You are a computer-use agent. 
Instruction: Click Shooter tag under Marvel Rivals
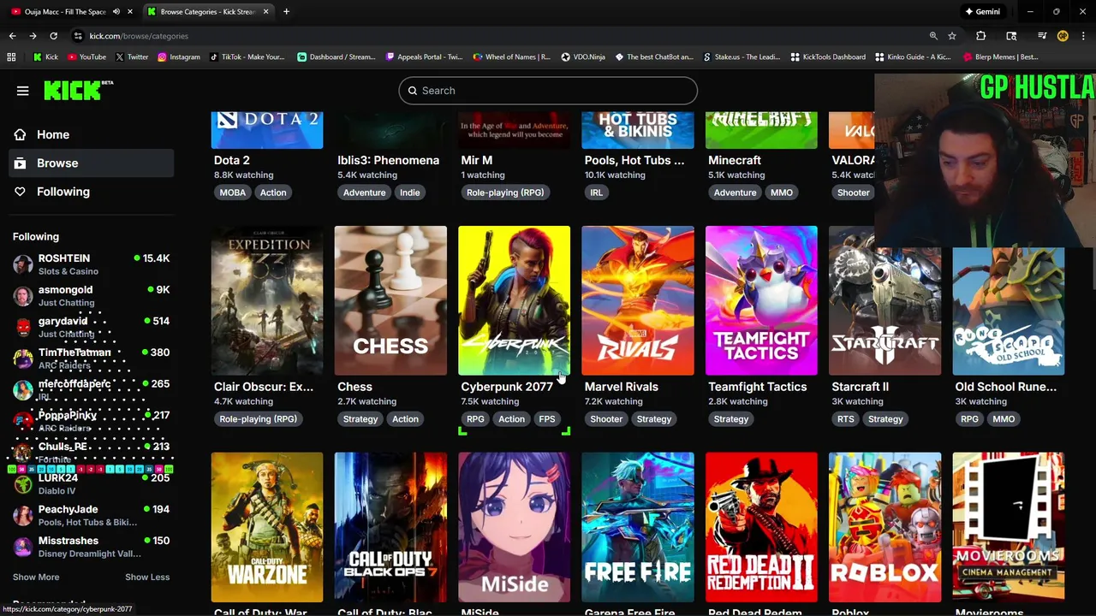coord(606,419)
